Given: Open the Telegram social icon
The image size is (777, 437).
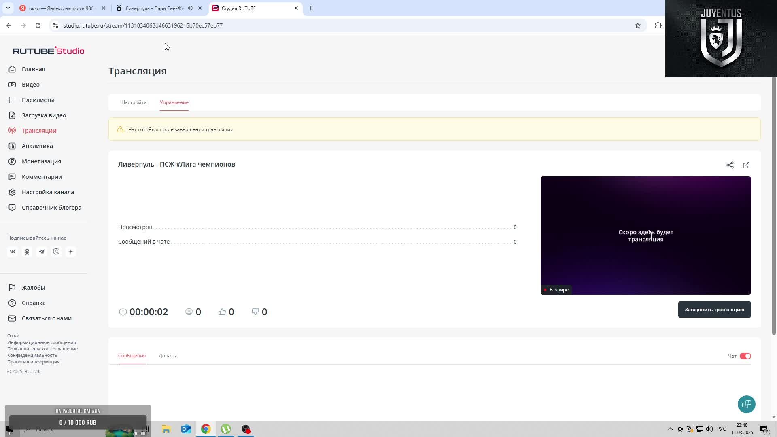Looking at the screenshot, I should (x=42, y=252).
